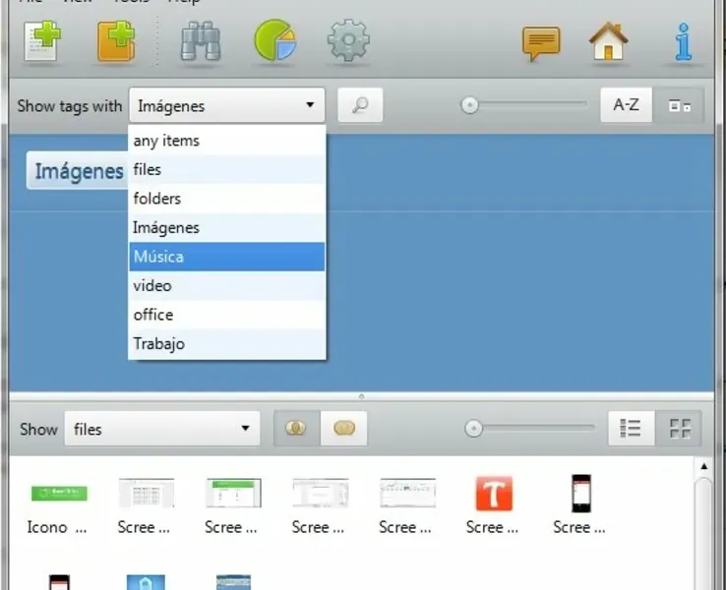Open settings gear icon
Screen dimensions: 726x590
pyautogui.click(x=348, y=40)
